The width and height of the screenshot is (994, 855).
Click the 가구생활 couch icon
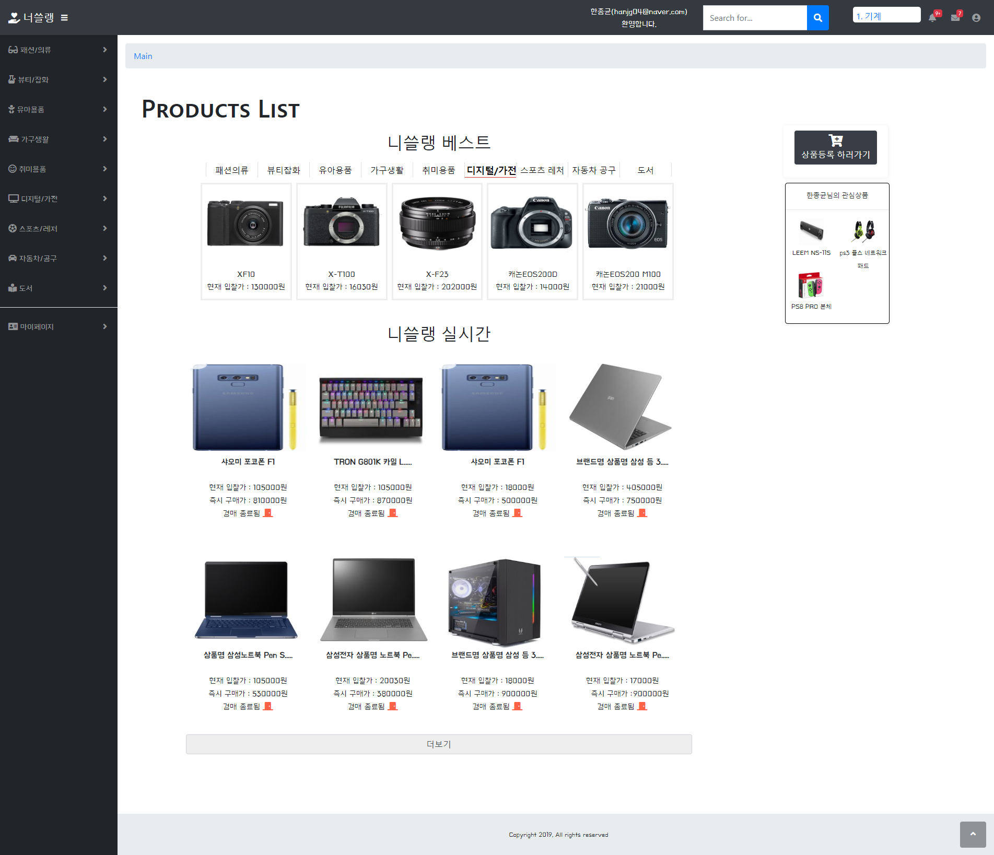(14, 139)
